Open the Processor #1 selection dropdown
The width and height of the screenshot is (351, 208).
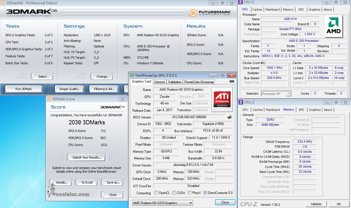(x=276, y=93)
